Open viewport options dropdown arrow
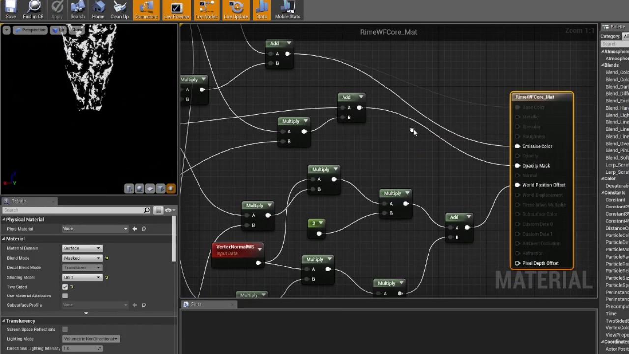This screenshot has width=629, height=354. tap(6, 30)
